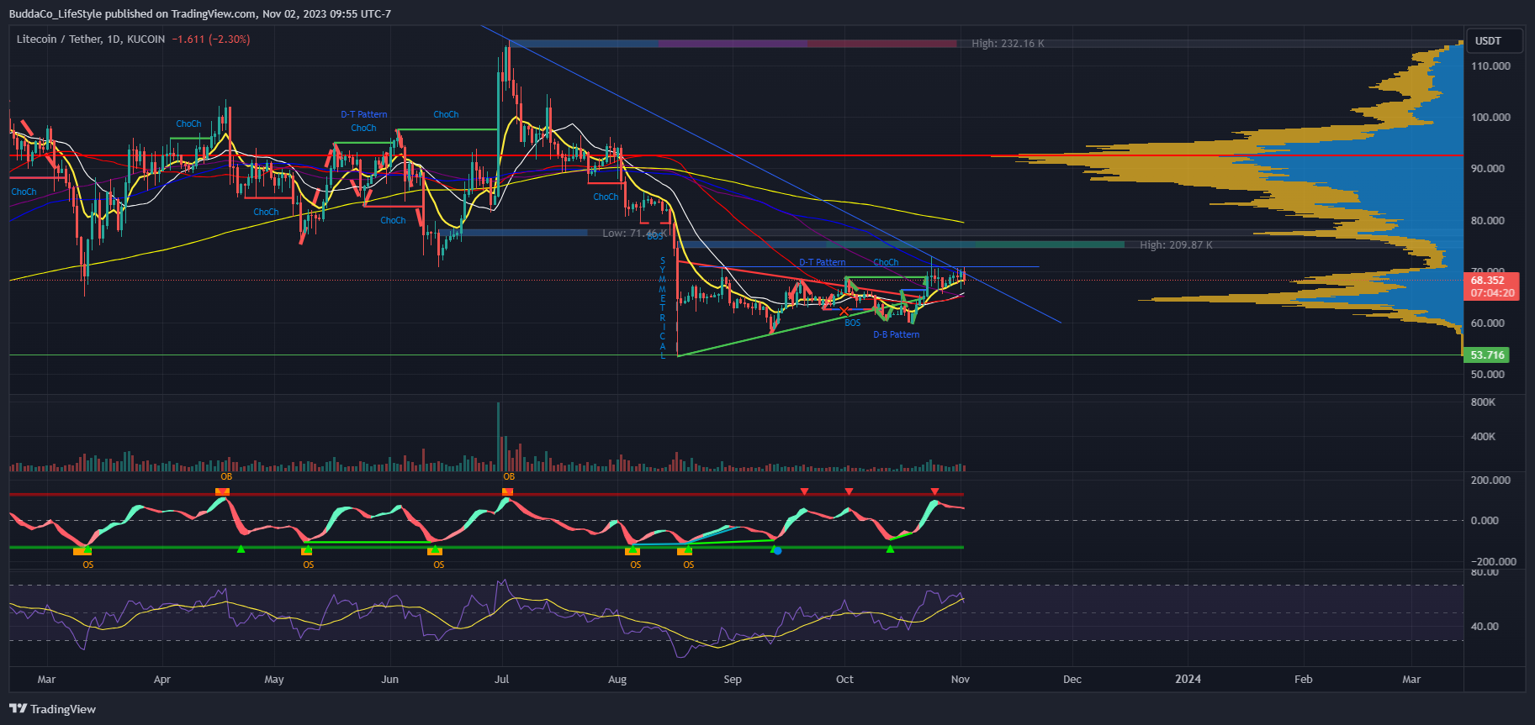Click Feb on the time axis
The image size is (1535, 725).
click(x=1303, y=679)
